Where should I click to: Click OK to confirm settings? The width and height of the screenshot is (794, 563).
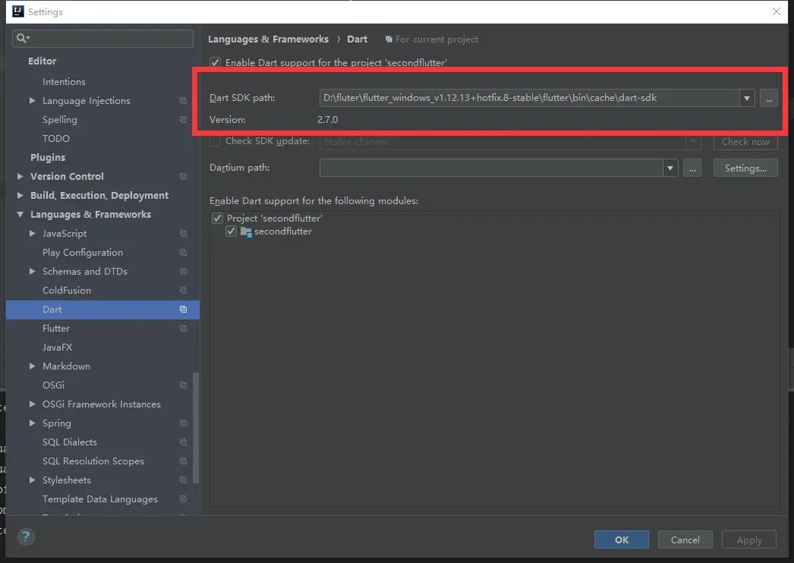[x=622, y=539]
